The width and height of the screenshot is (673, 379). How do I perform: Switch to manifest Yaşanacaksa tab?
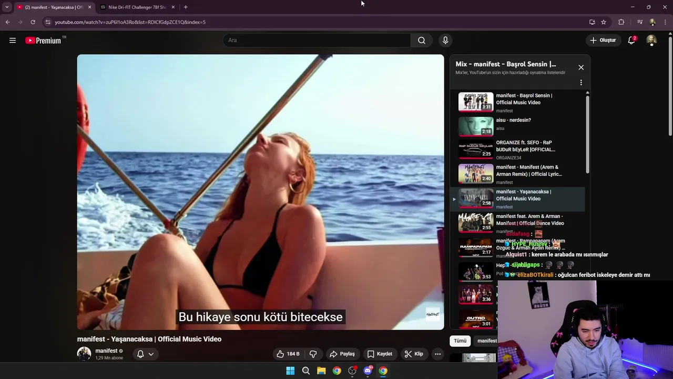click(53, 7)
